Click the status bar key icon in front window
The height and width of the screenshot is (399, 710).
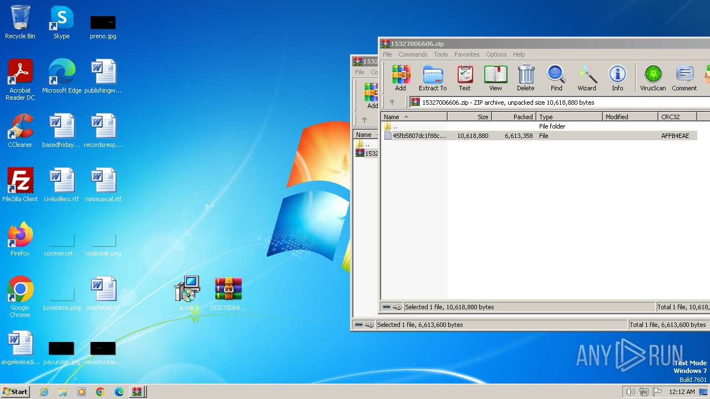(x=397, y=307)
